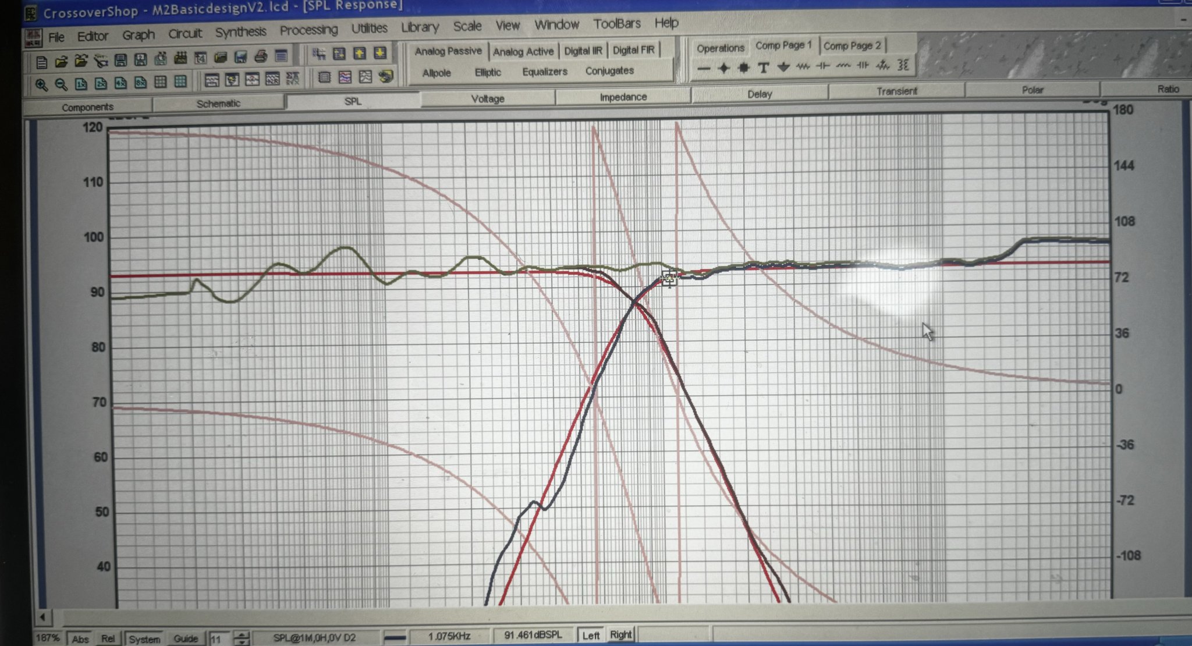Screen dimensions: 1192x646
Task: Select the Right axis toggle
Action: [x=620, y=635]
